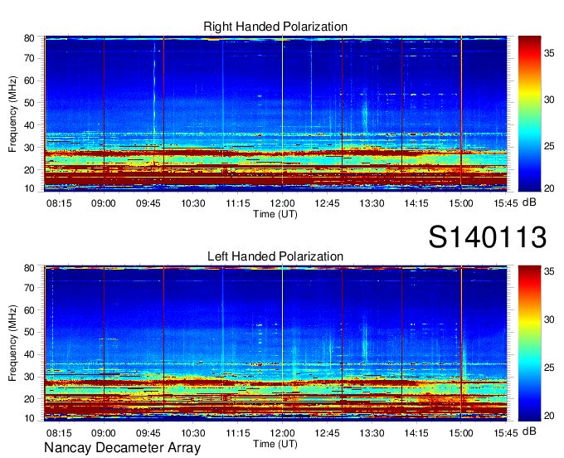
Task: Click the 'Right Handed Polarization' plot title
Action: [275, 27]
